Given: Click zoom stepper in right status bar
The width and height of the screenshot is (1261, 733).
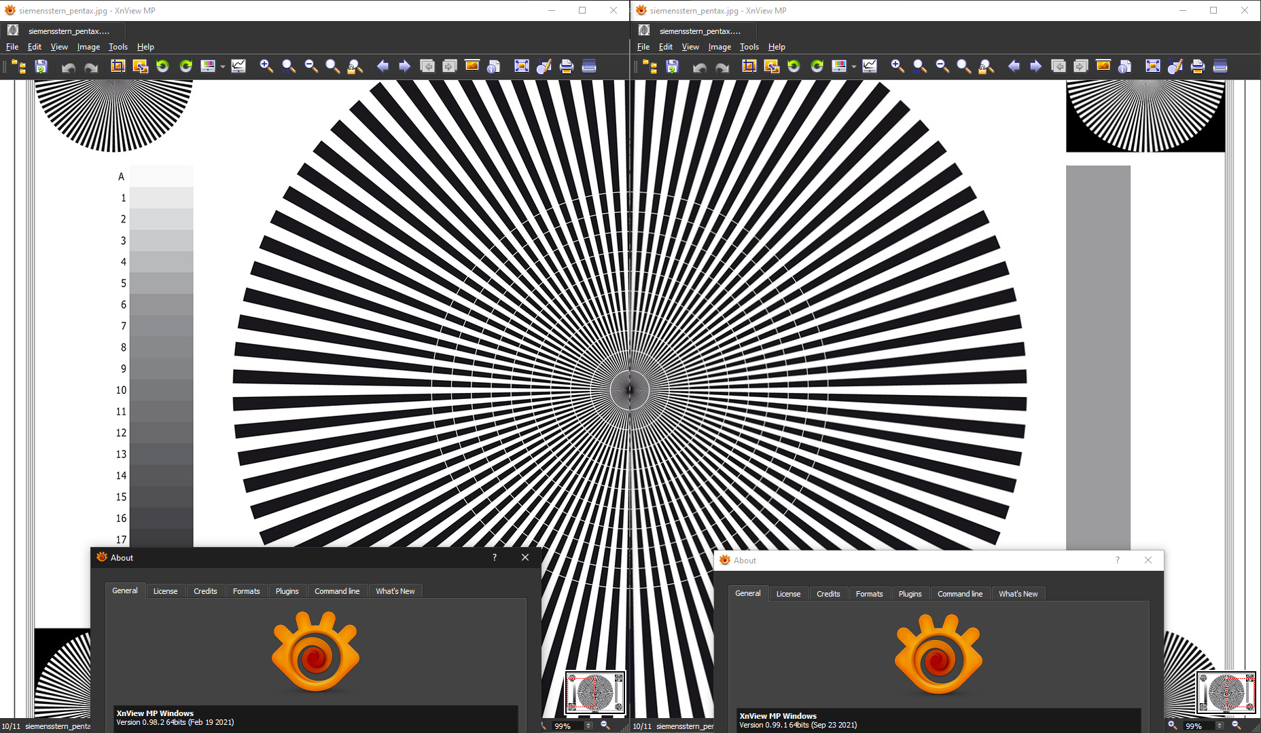Looking at the screenshot, I should click(x=1220, y=726).
